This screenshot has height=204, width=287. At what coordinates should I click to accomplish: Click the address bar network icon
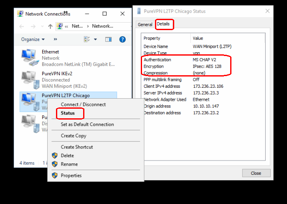click(x=60, y=26)
